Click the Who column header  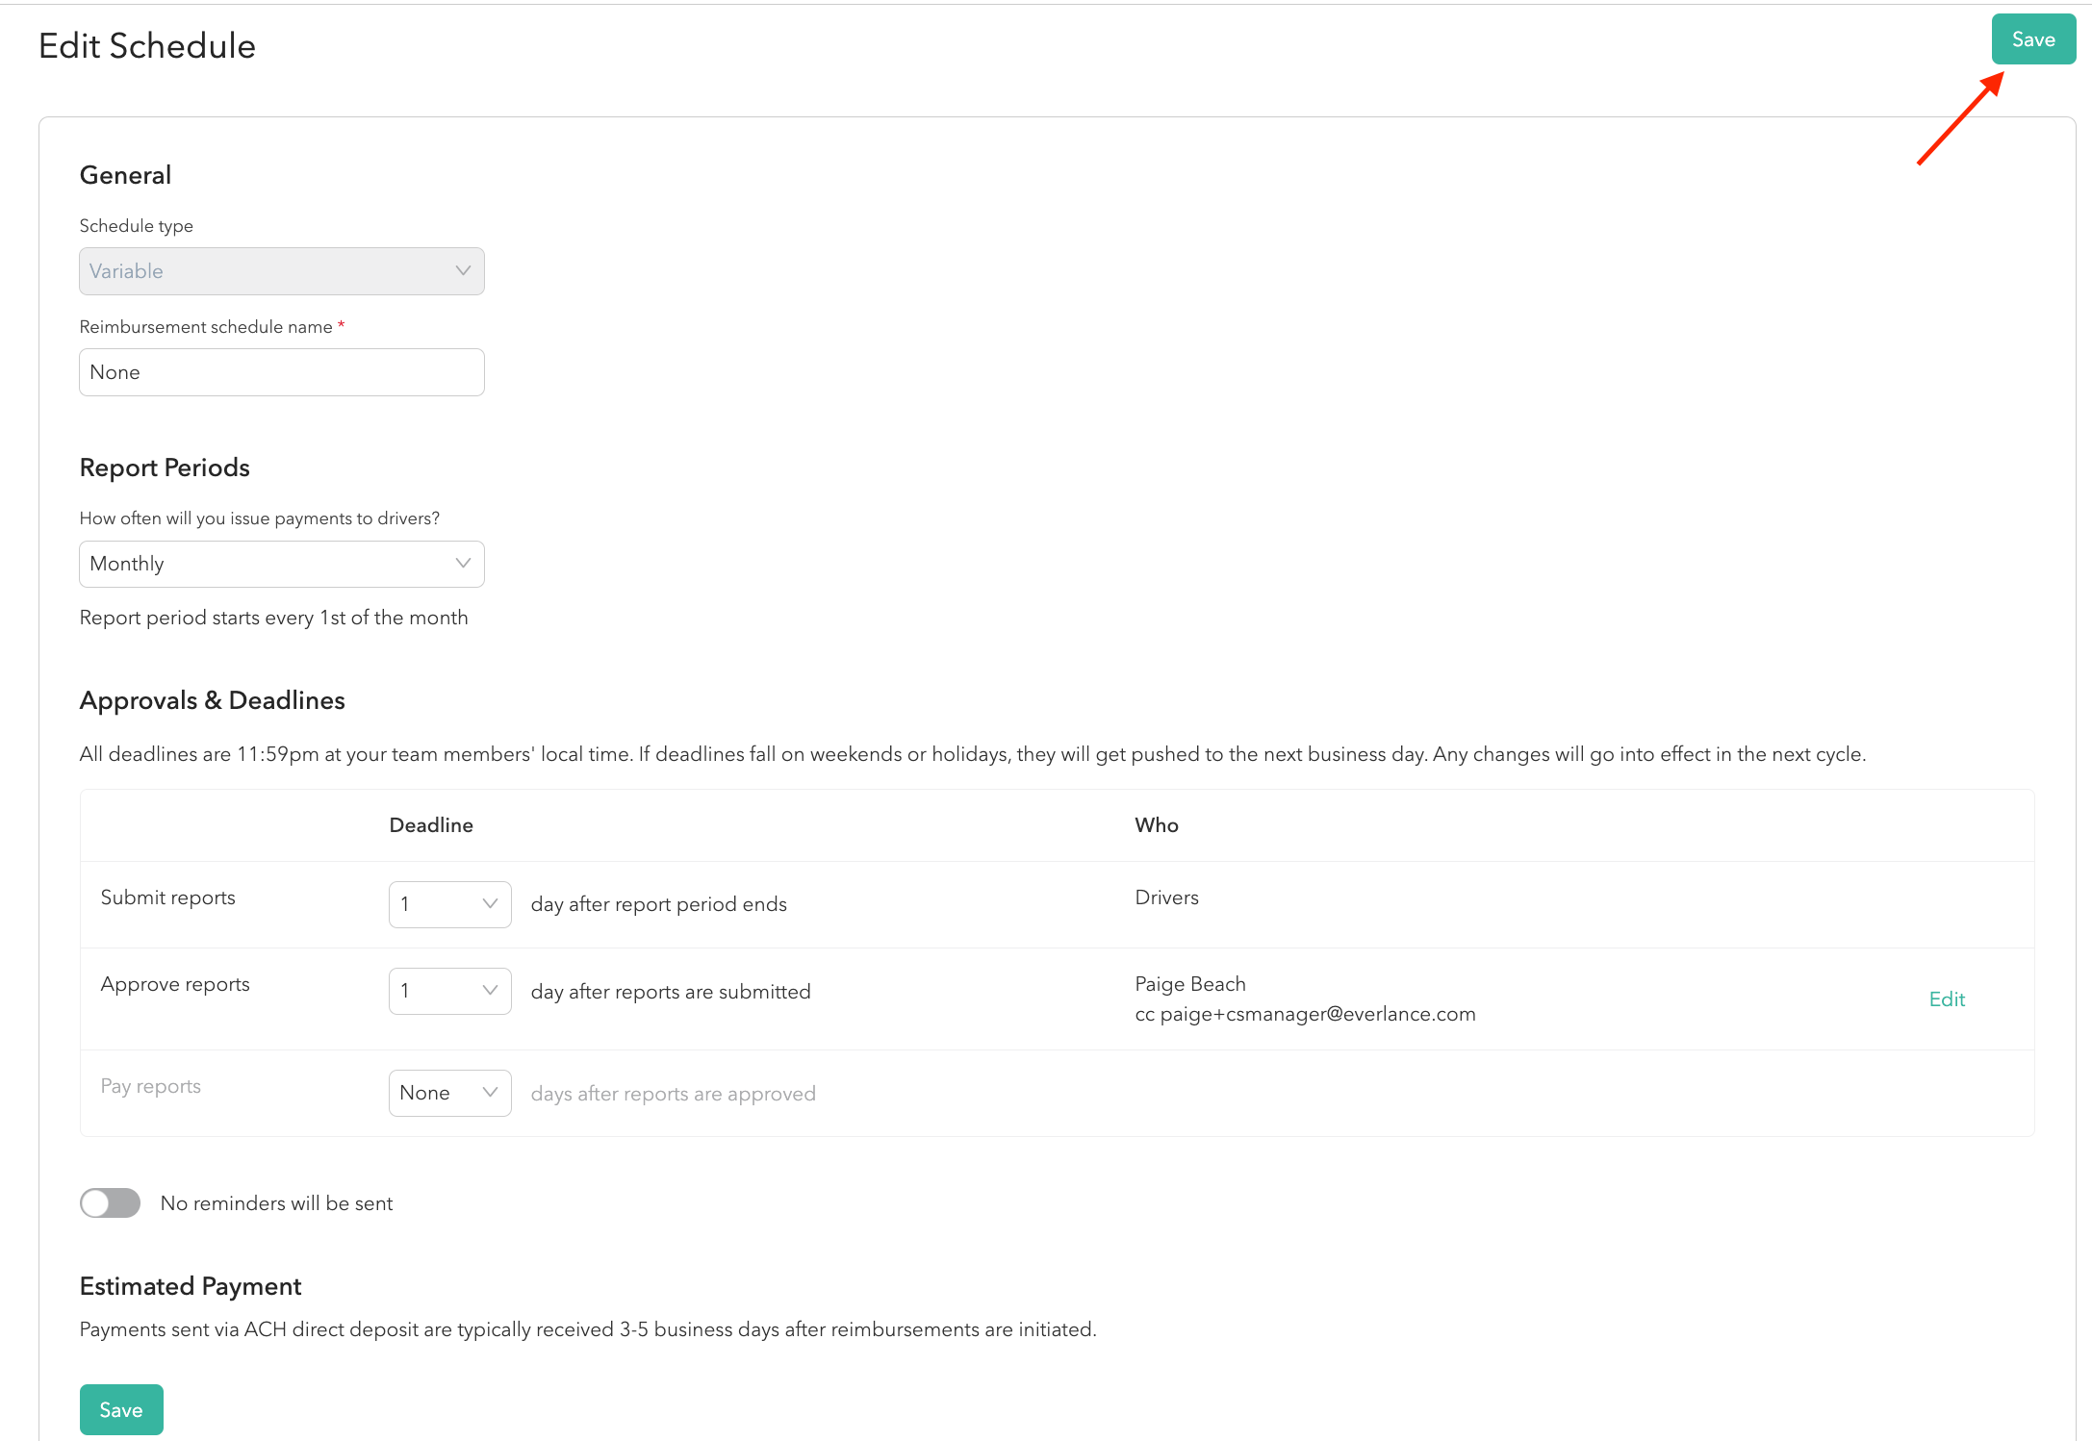coord(1156,825)
